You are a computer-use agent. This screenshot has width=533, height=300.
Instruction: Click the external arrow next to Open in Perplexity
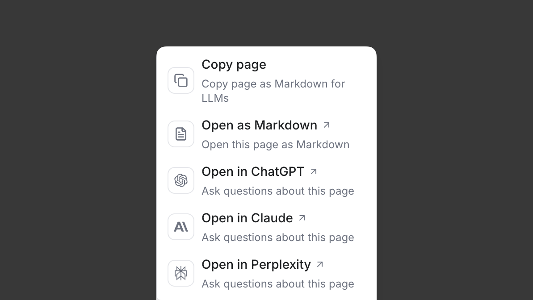point(320,264)
